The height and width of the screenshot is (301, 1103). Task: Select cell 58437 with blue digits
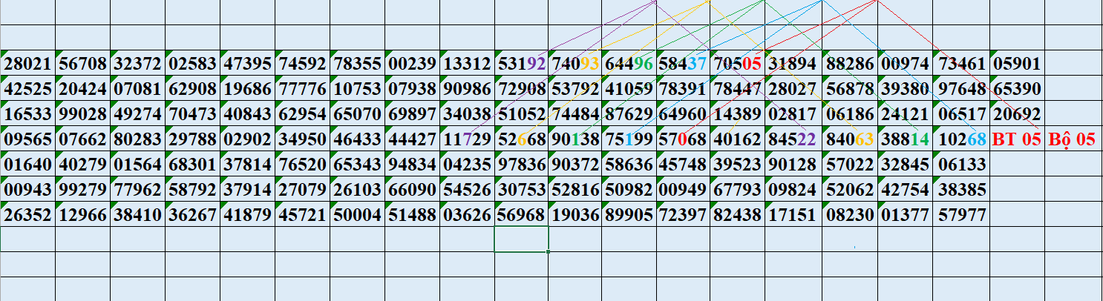coord(683,64)
